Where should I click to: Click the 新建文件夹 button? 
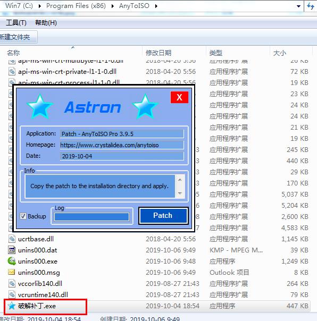point(15,37)
